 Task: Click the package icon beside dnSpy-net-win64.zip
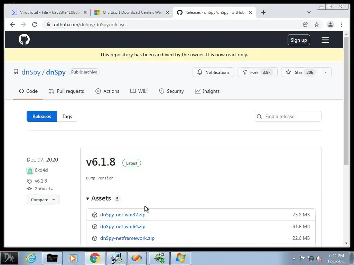(95, 226)
